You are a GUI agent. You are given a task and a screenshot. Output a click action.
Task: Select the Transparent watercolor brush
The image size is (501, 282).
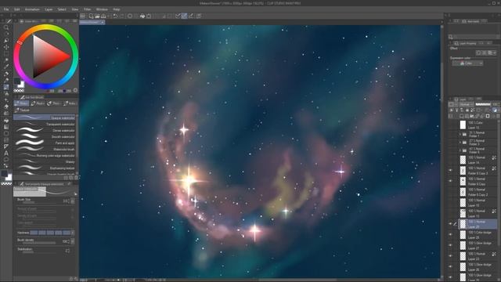pos(45,124)
